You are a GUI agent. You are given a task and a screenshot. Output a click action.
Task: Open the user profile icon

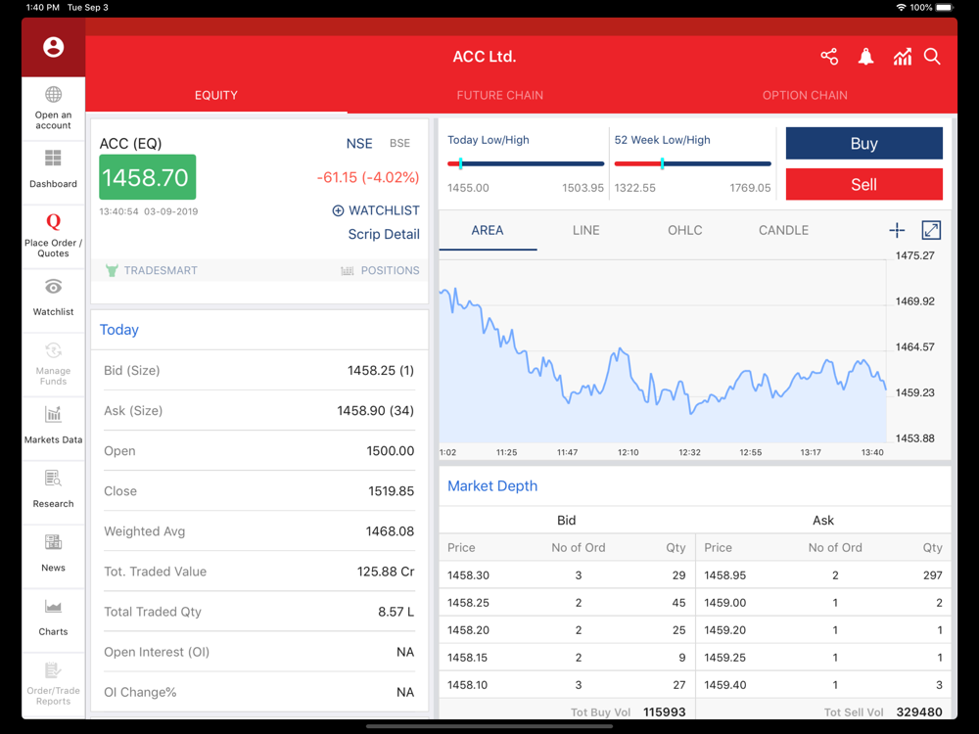(53, 47)
